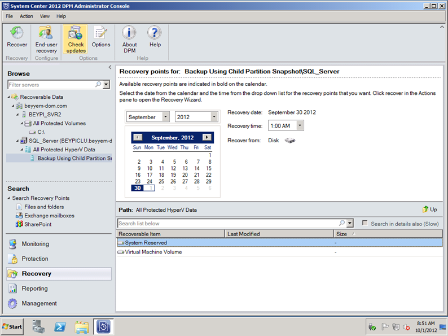Open Monitoring workspace
This screenshot has height=336, width=448.
pos(36,244)
